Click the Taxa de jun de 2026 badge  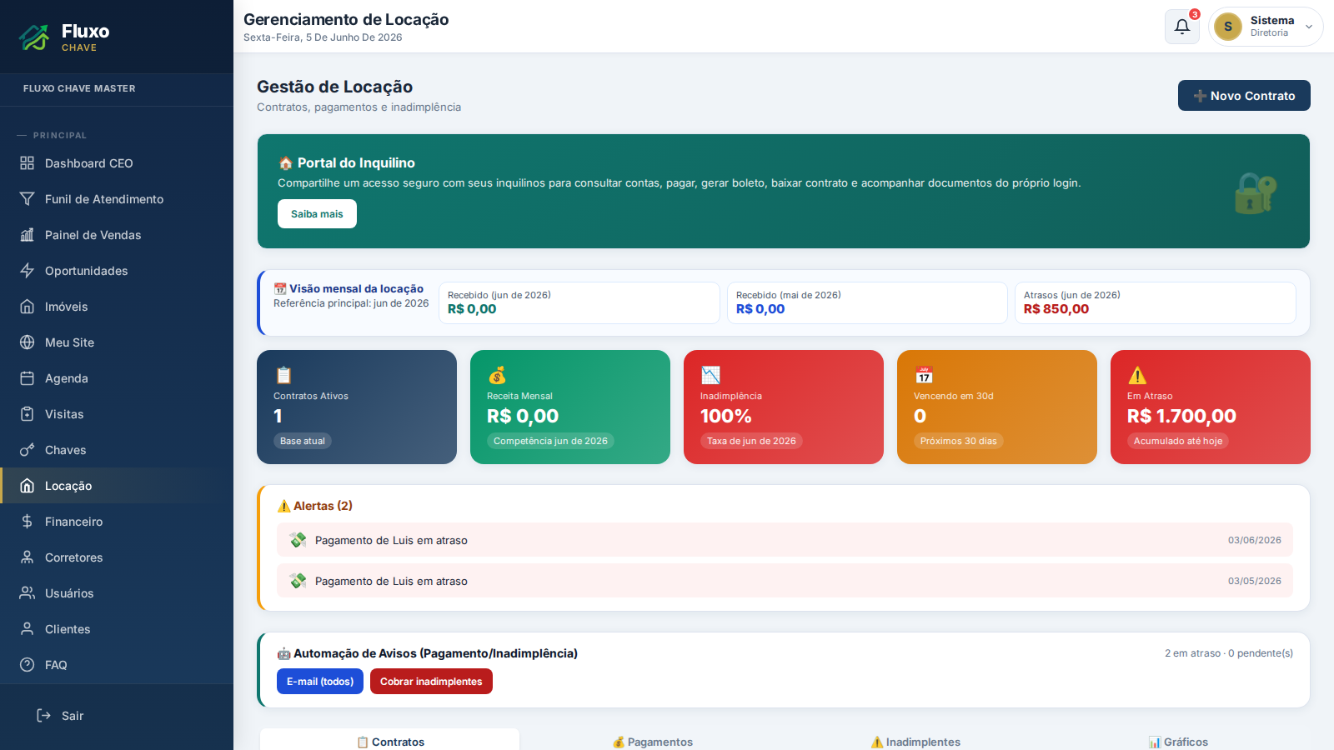751,441
